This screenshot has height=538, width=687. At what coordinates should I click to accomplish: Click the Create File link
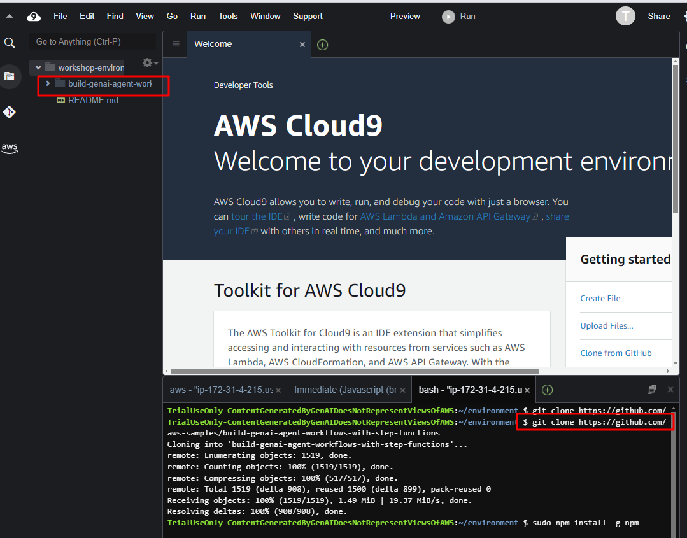point(600,299)
